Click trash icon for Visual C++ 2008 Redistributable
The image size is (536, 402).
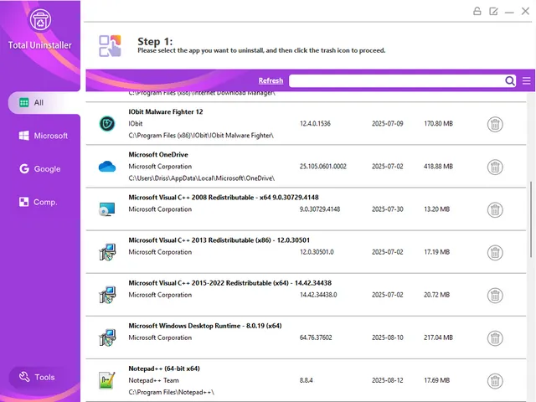[x=495, y=210]
